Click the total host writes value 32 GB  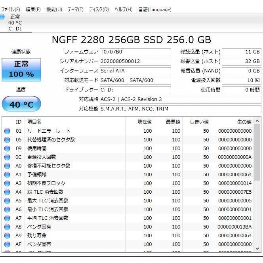tap(242, 61)
